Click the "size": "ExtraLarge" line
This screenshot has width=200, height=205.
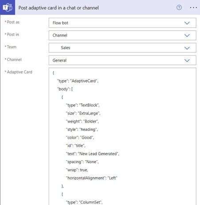point(83,113)
